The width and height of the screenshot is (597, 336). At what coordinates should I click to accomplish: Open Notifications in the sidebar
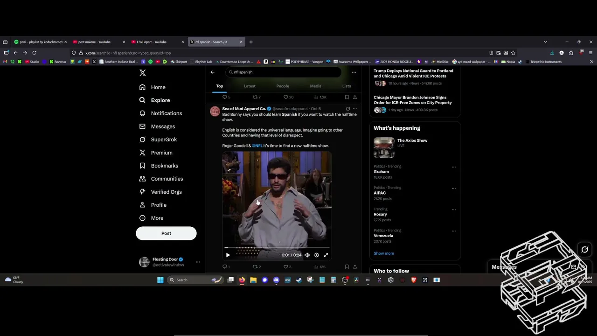click(160, 113)
